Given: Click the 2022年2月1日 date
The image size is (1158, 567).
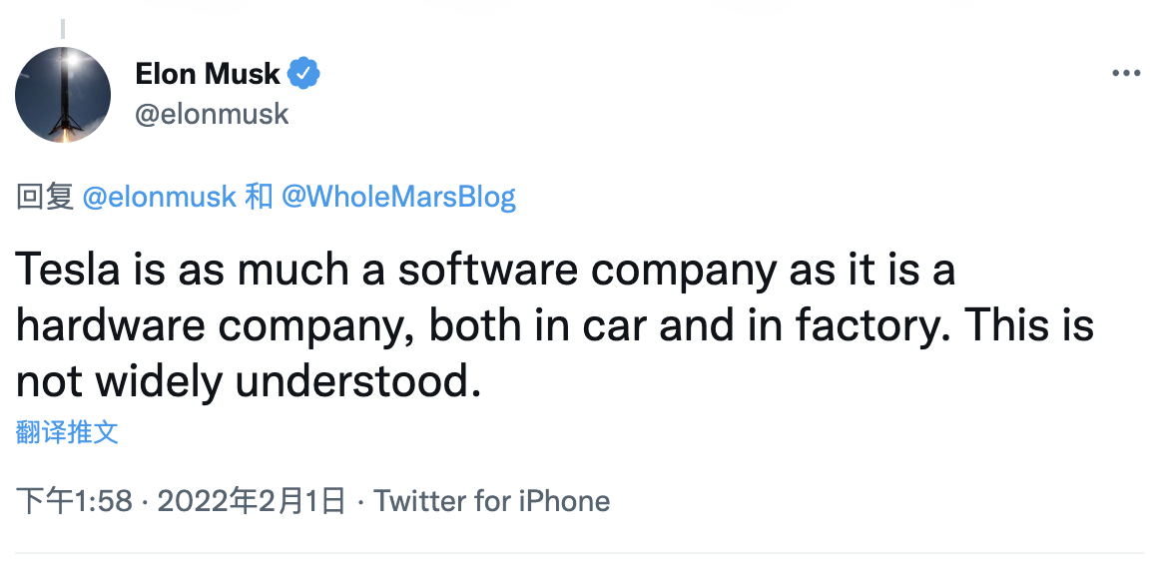Looking at the screenshot, I should [252, 500].
